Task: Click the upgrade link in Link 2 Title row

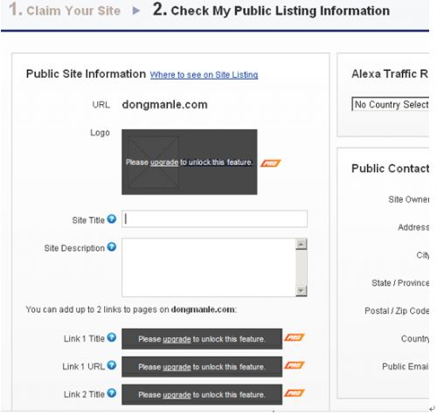Action: point(177,395)
